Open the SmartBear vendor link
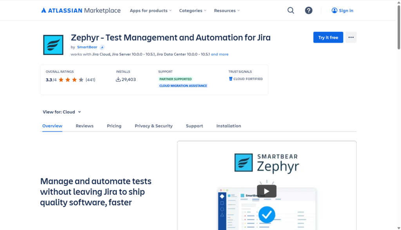Image resolution: width=401 pixels, height=230 pixels. point(87,47)
